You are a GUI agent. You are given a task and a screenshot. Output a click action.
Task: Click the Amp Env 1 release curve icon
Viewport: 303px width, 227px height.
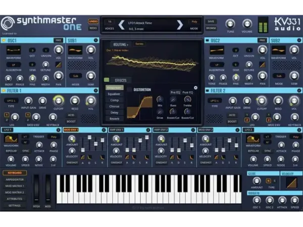click(146, 157)
